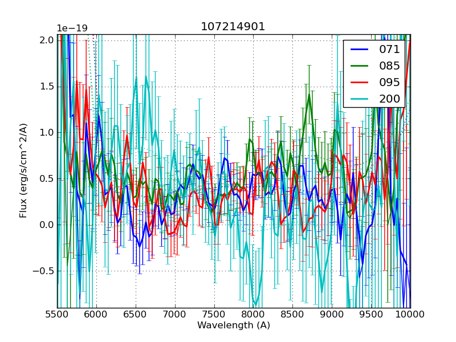Click the plot title 107214901
Viewport: 456px width, 342px height.
233,27
